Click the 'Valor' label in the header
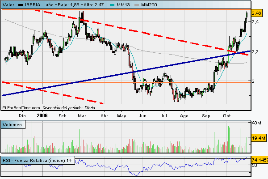 8,5
